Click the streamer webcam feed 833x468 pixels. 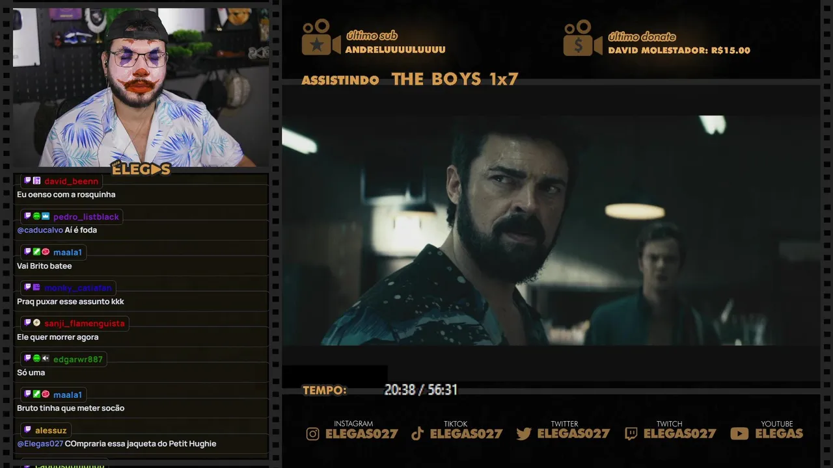(141, 87)
